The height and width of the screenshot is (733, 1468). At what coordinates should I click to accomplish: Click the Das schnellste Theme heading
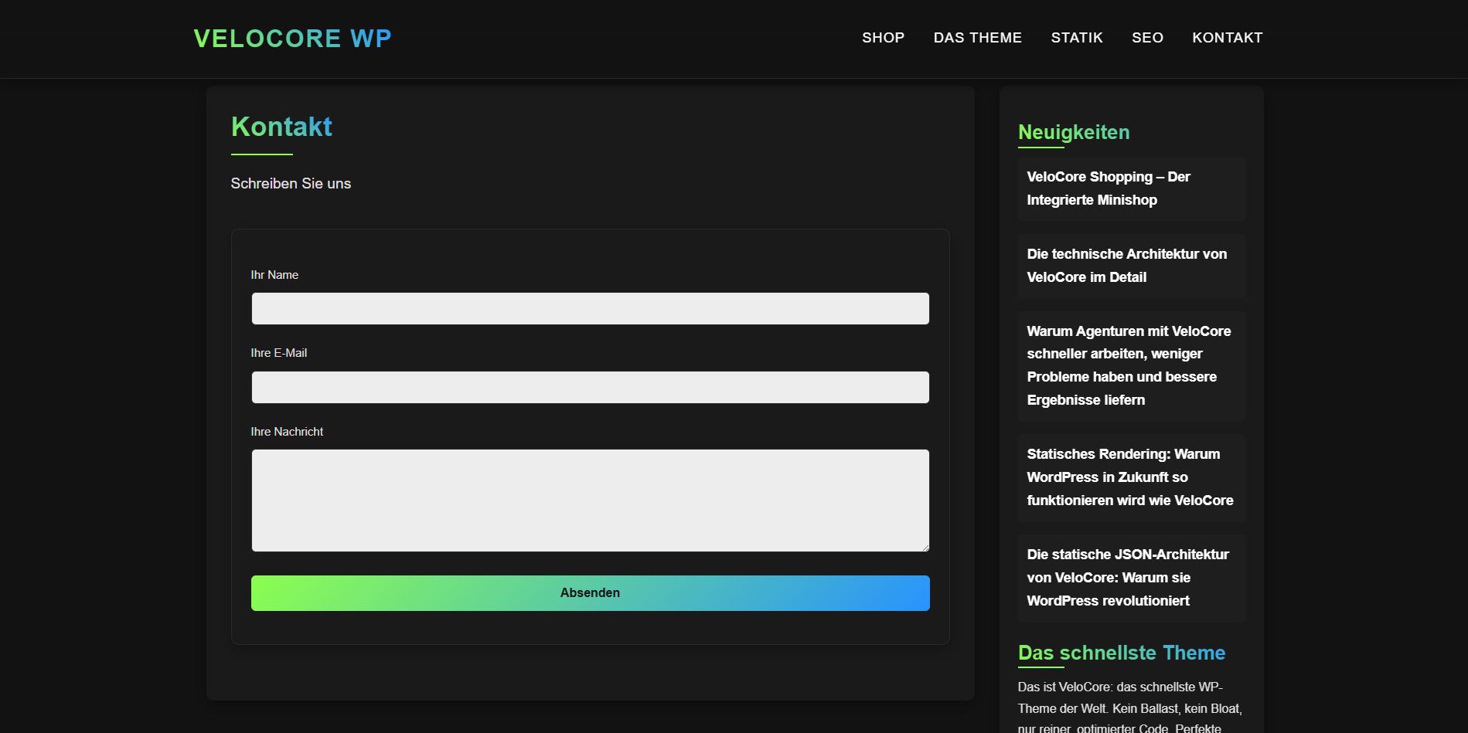point(1121,652)
